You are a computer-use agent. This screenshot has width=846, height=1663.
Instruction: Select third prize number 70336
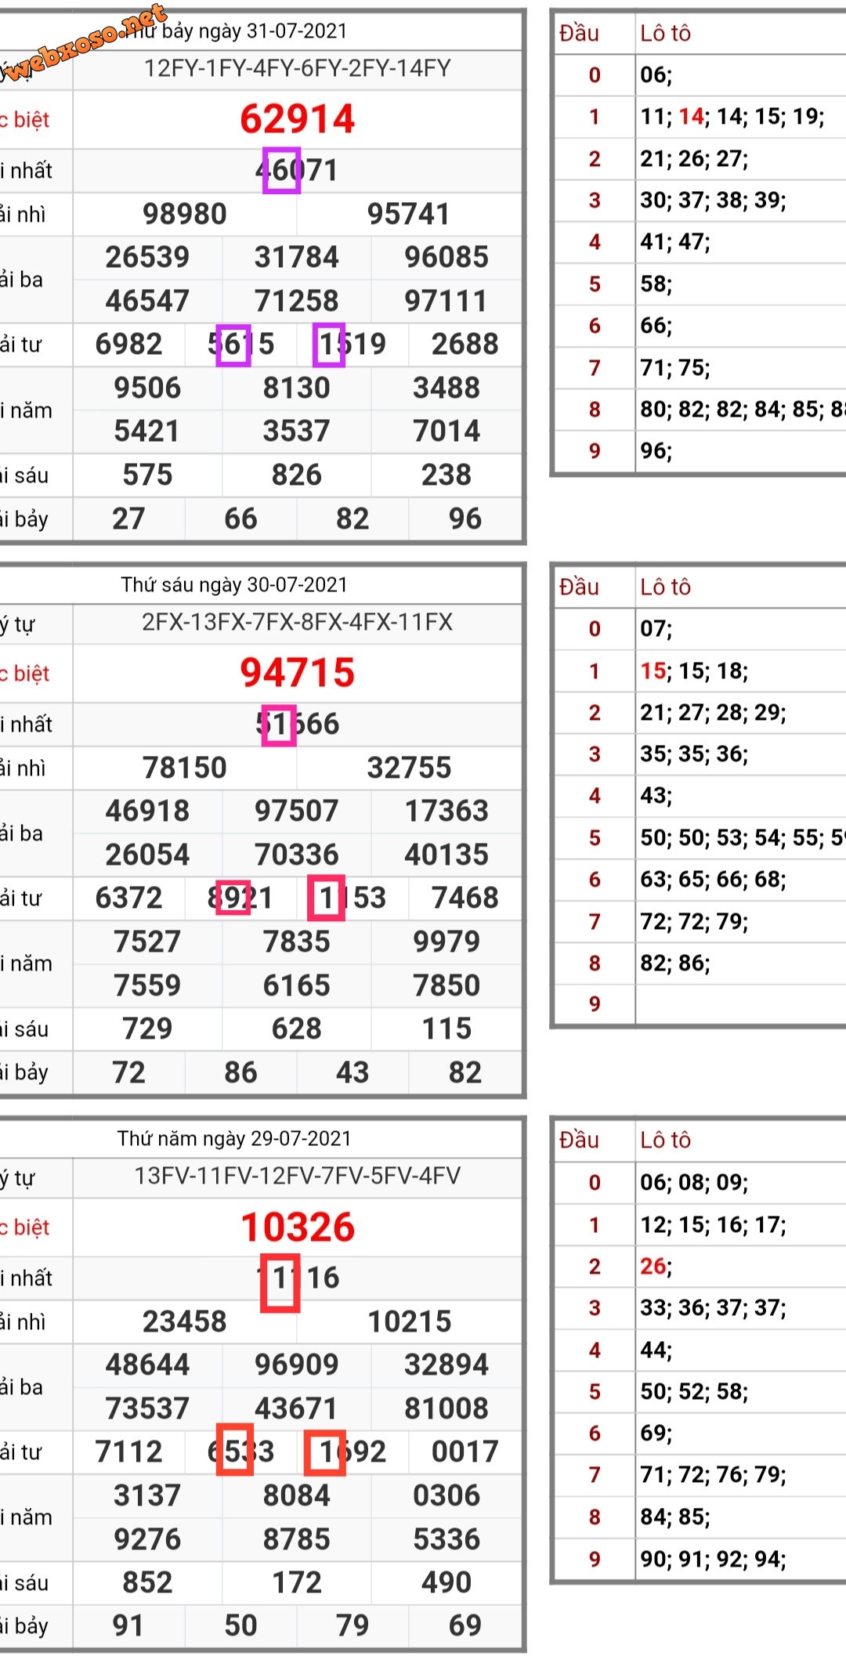click(297, 855)
